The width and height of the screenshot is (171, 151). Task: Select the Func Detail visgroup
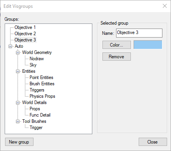[40, 115]
